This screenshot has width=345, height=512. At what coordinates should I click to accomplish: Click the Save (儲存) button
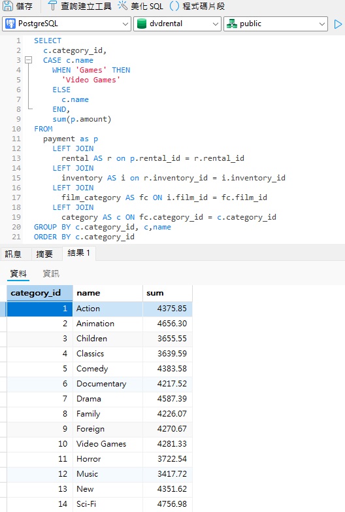pos(18,6)
